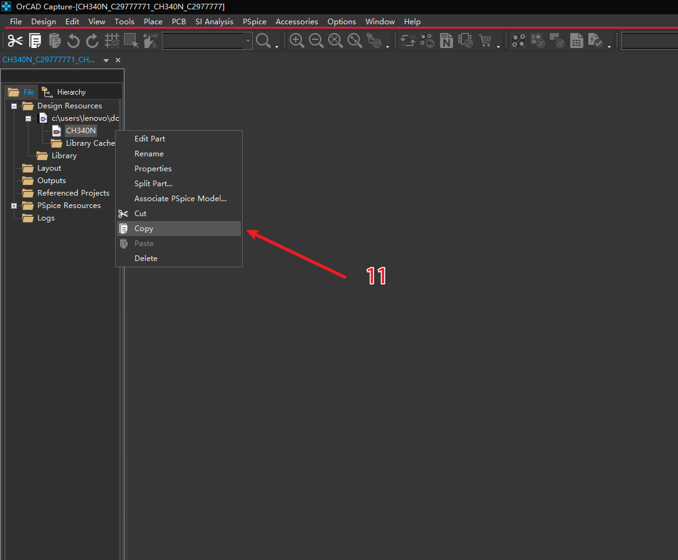The height and width of the screenshot is (560, 678).
Task: Open the part search combo box dropdown
Action: point(248,40)
